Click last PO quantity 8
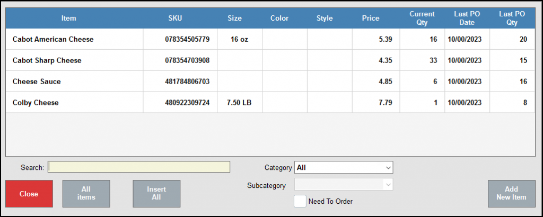Viewport: 543px width, 217px height. pyautogui.click(x=526, y=103)
